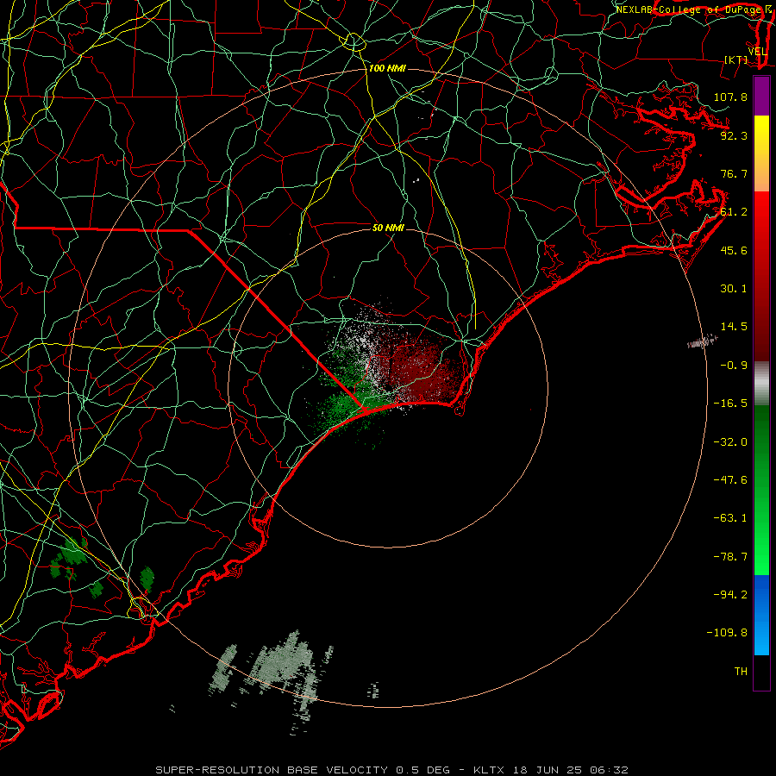776x776 pixels.
Task: Click the 100 NMI range ring label
Action: pos(387,68)
